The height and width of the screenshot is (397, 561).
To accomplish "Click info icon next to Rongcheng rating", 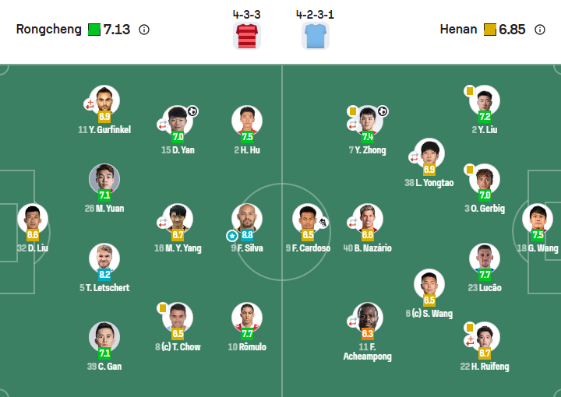I will (x=143, y=30).
